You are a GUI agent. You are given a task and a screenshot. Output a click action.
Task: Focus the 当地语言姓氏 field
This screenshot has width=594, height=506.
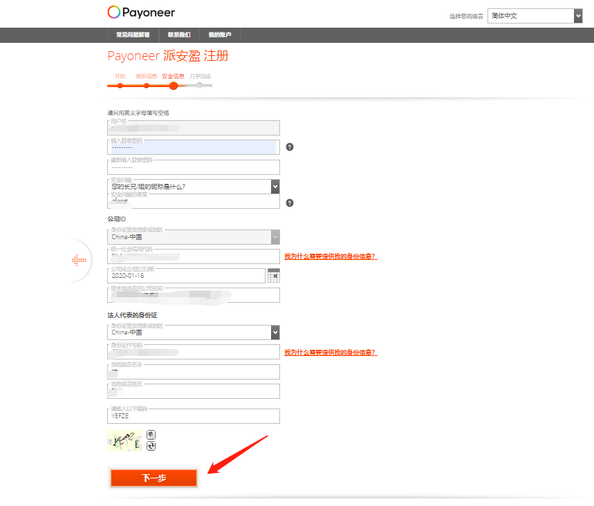coord(194,391)
